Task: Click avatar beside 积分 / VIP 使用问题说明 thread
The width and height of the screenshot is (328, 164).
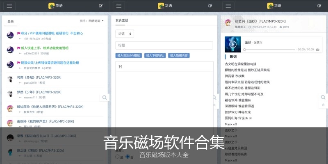Action: click(10, 35)
